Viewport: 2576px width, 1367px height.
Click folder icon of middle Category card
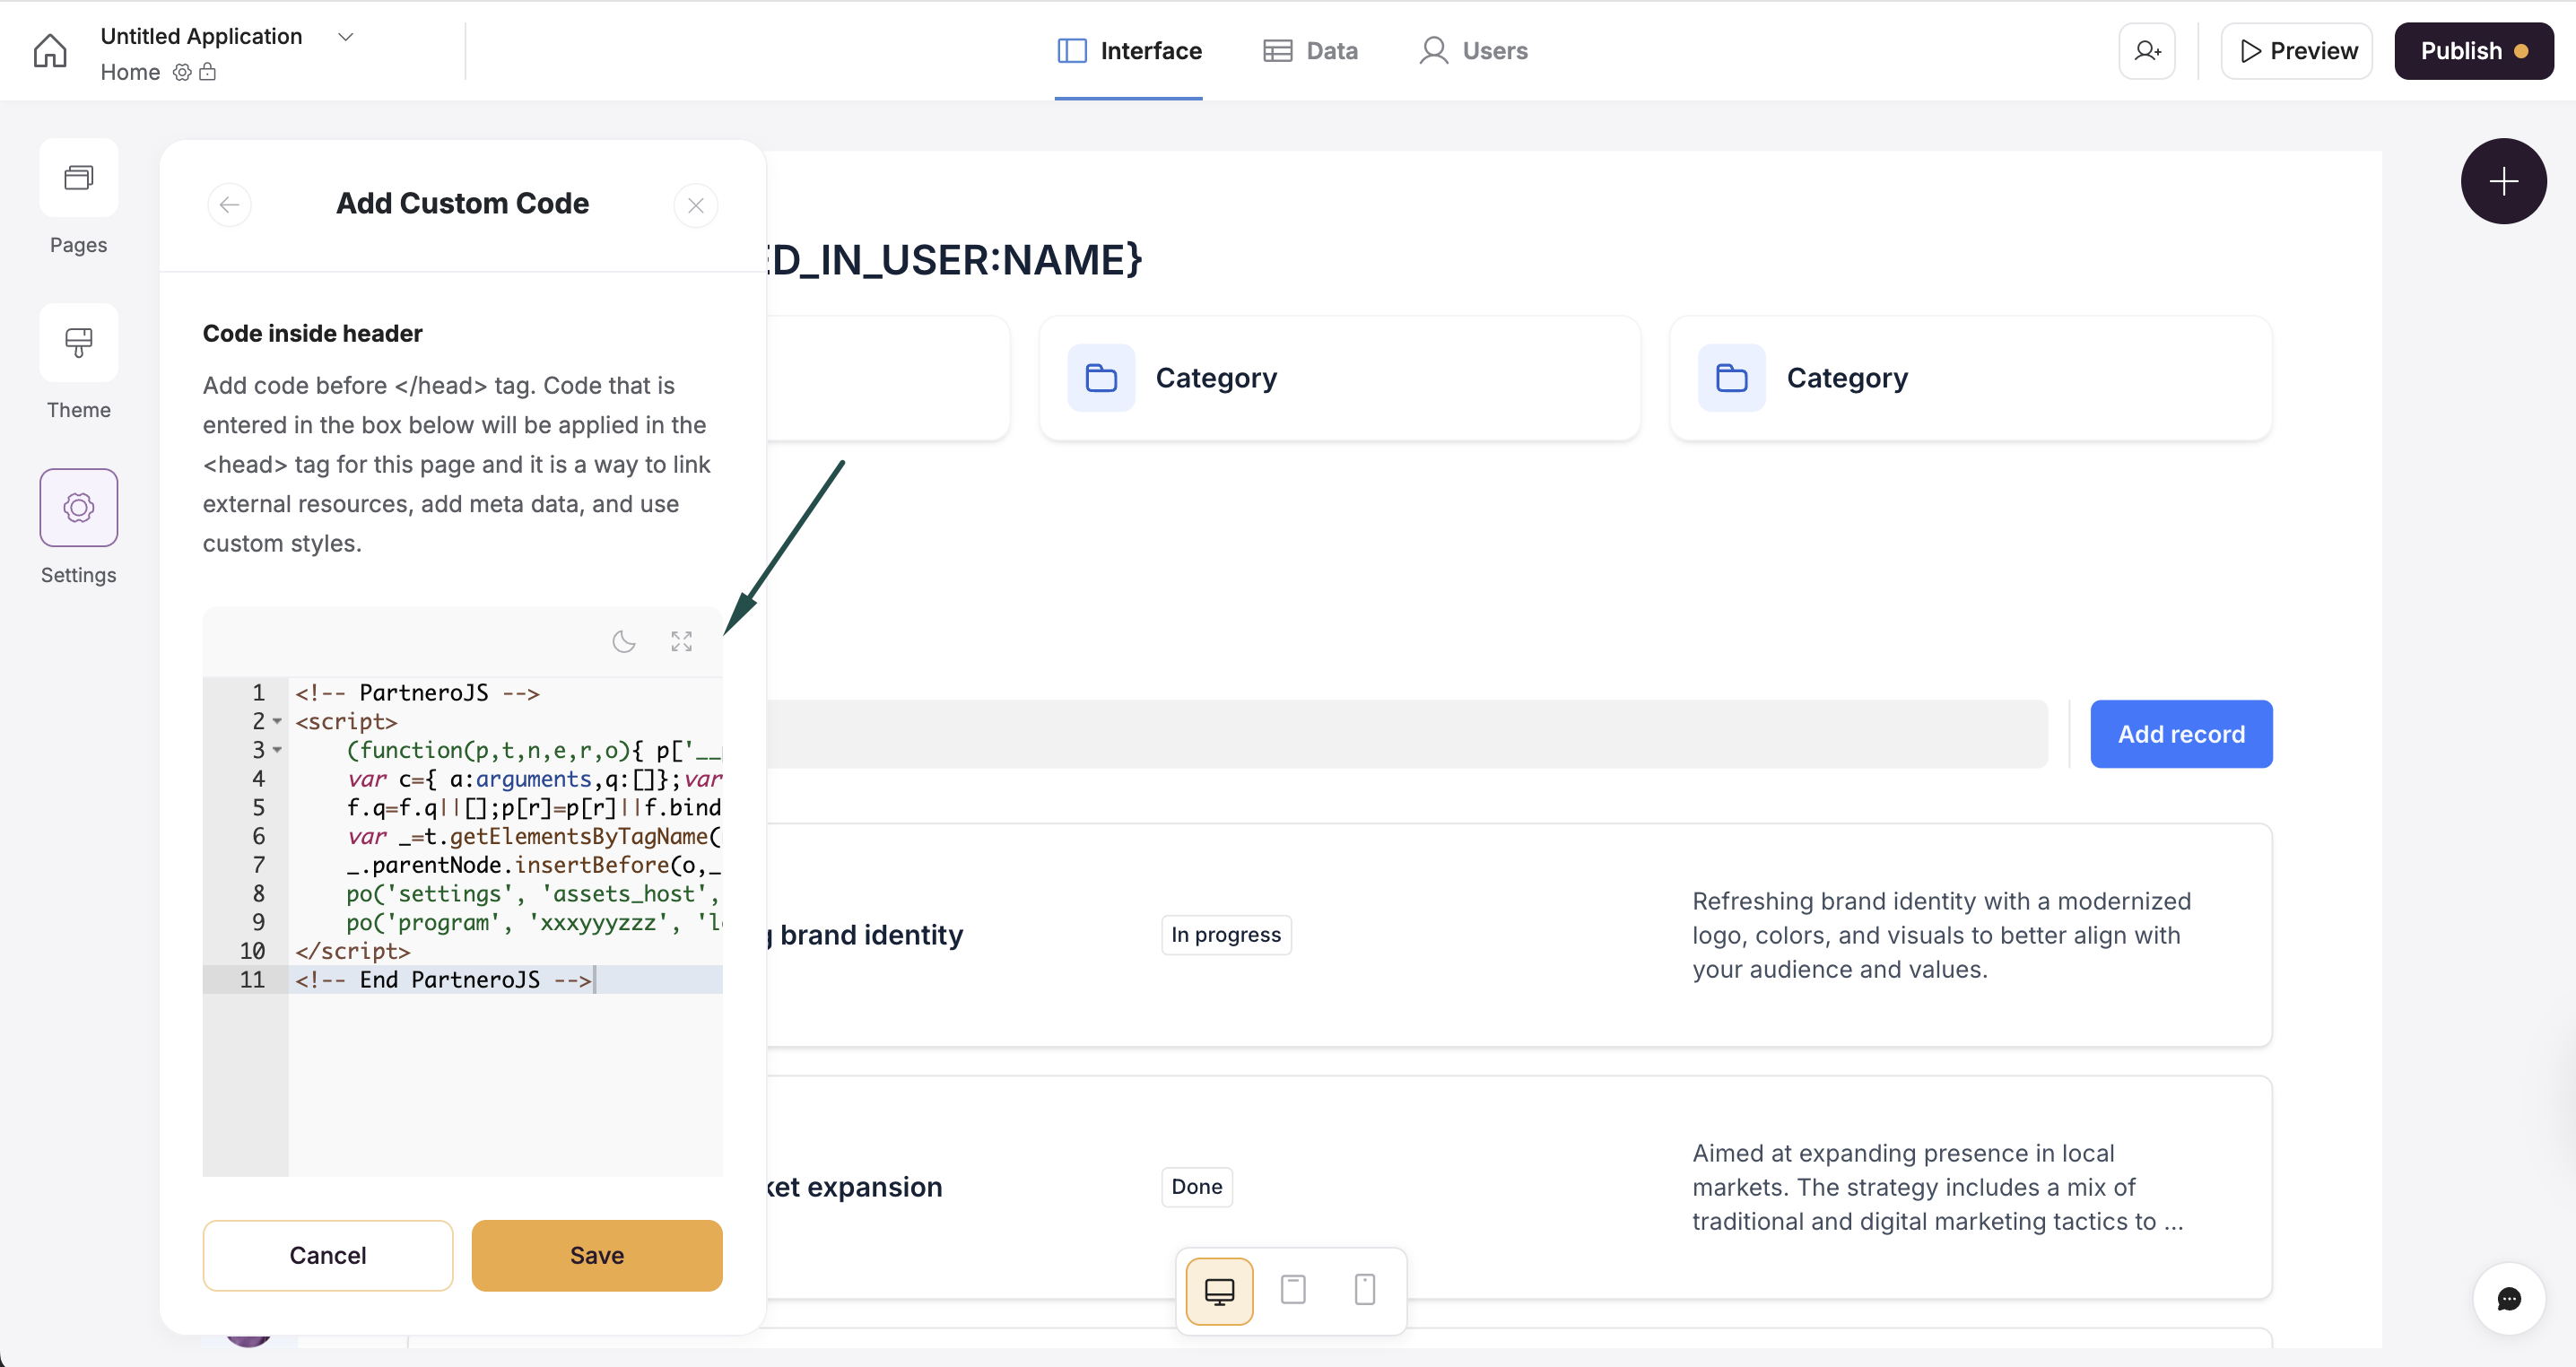point(1101,378)
